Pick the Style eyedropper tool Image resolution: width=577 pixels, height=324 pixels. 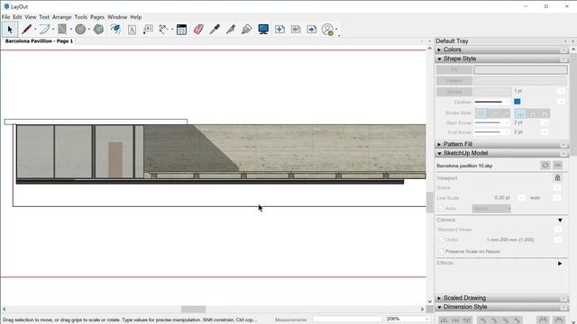(x=215, y=30)
